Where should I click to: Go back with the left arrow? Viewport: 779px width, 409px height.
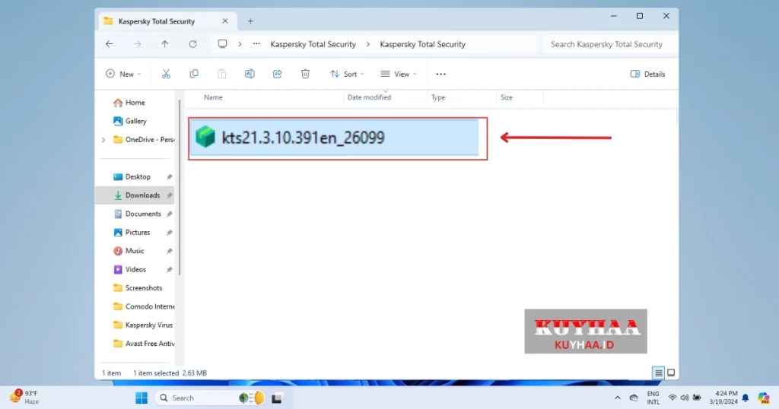(110, 44)
